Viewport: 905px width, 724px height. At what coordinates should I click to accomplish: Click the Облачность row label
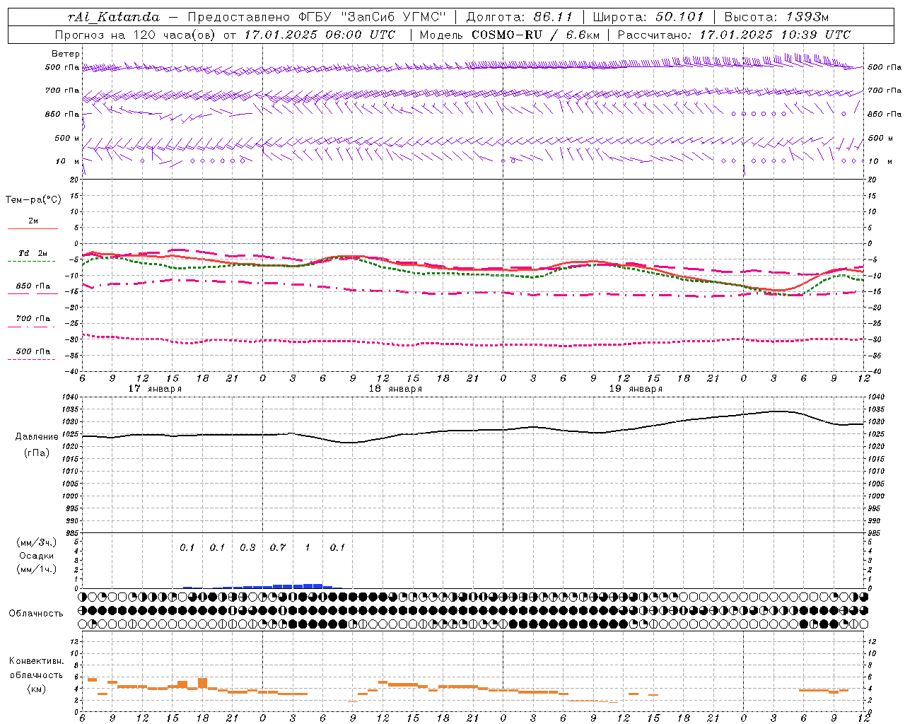36,613
